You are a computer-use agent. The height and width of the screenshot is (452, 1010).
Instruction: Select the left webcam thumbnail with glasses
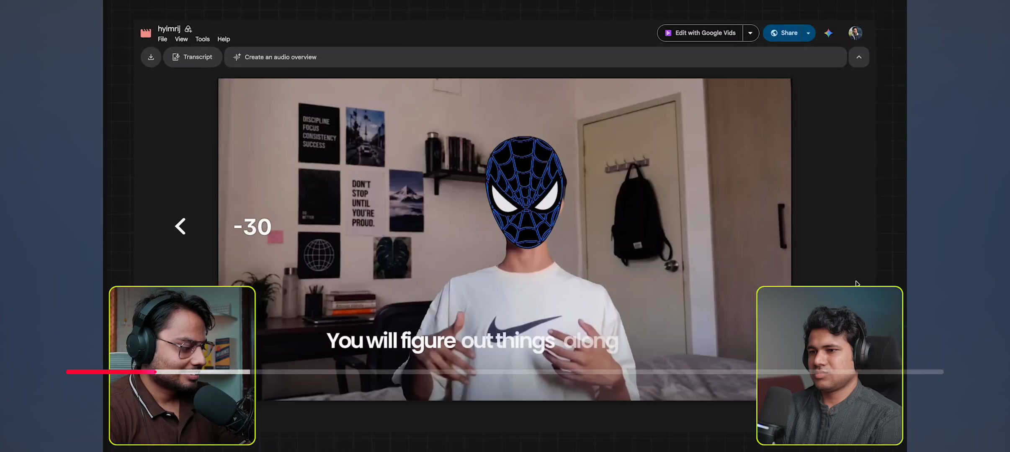click(182, 365)
